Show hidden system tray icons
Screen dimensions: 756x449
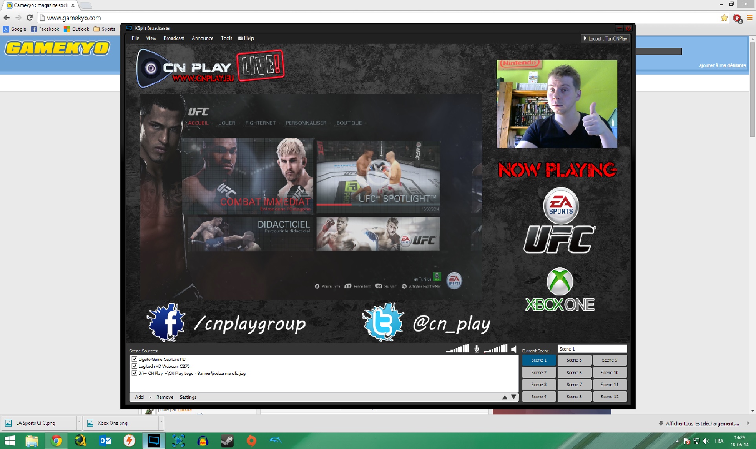(677, 441)
